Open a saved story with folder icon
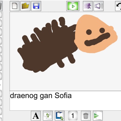This screenshot has height=121, width=121. click(25, 6)
